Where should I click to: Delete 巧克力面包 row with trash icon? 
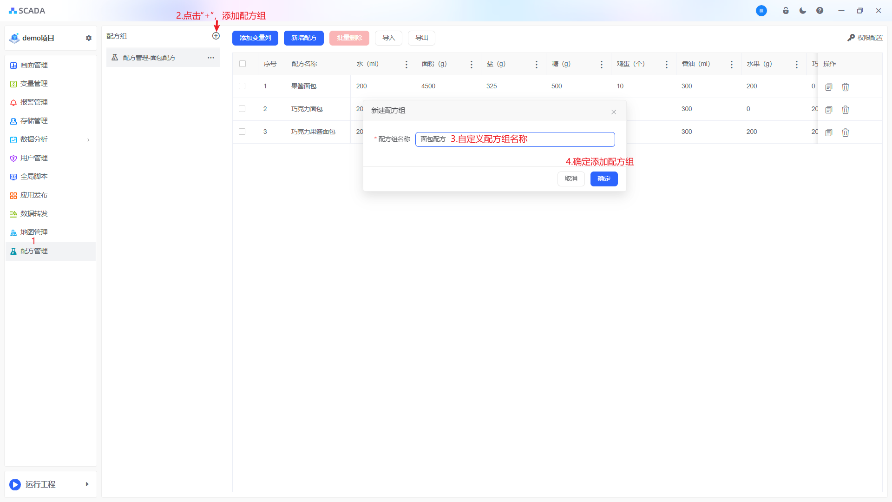pos(846,110)
